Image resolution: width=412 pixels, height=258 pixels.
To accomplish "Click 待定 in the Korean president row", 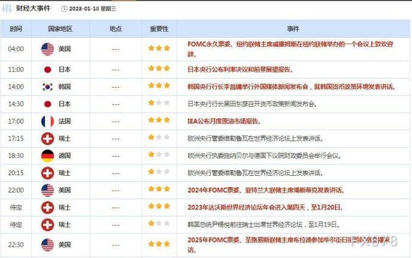I will tap(16, 225).
